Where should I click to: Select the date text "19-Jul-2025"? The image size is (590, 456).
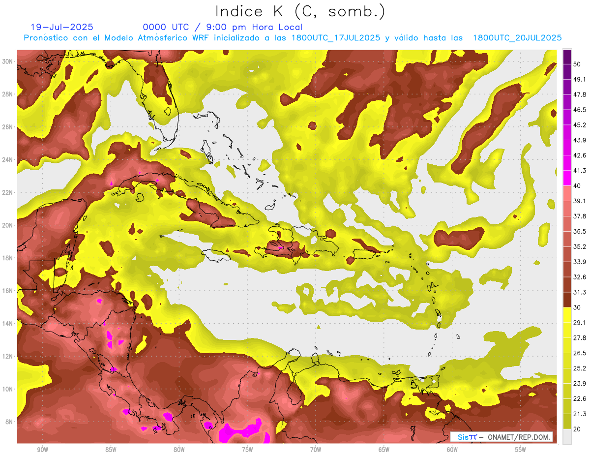(62, 27)
